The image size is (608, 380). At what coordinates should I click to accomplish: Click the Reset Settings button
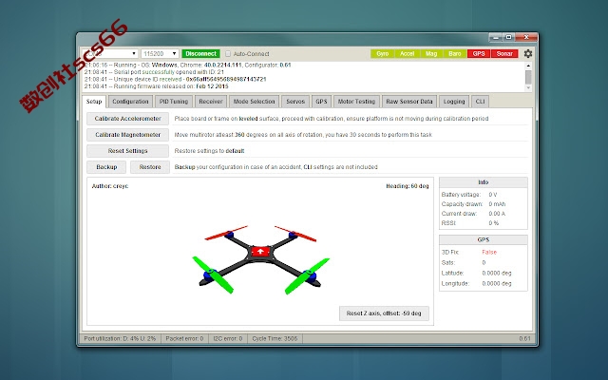(x=127, y=151)
